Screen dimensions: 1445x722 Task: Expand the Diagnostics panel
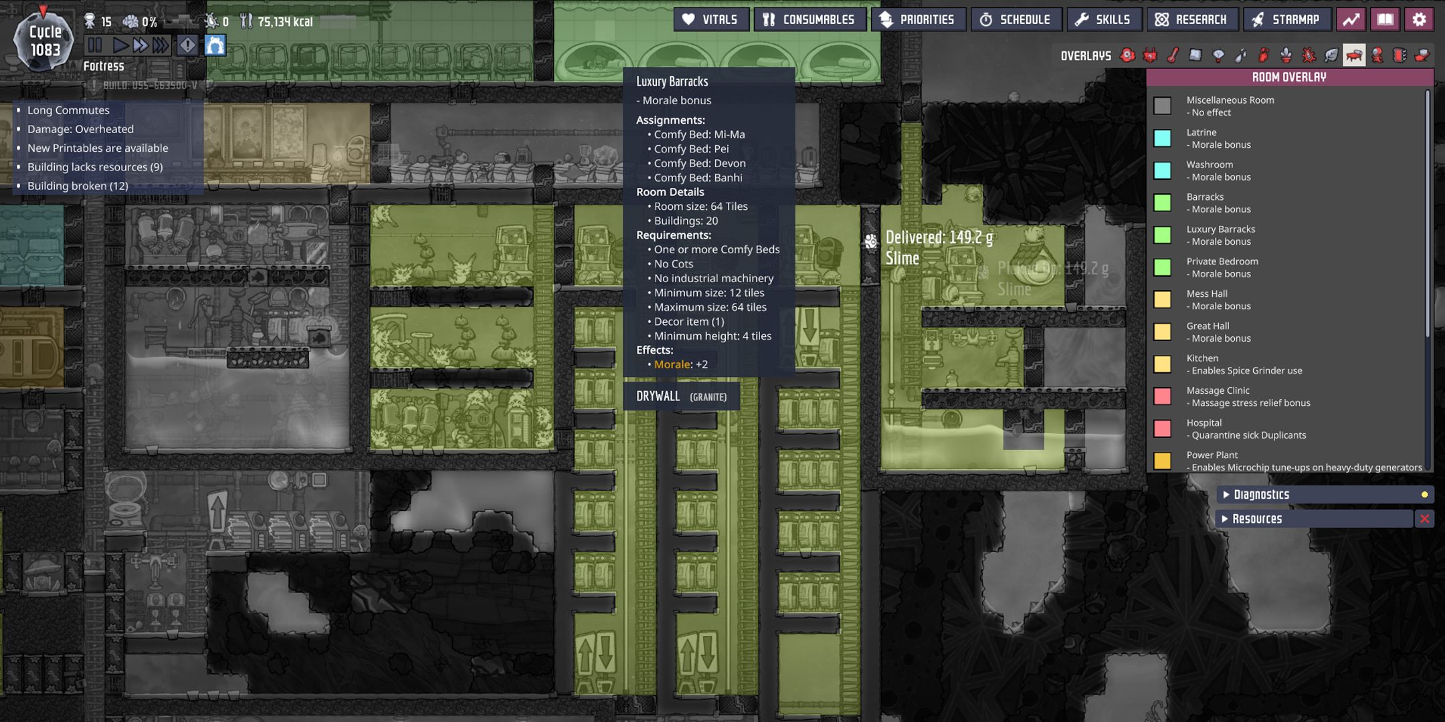[1325, 495]
